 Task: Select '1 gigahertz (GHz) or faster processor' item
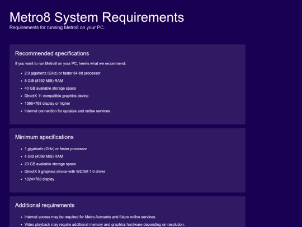click(x=56, y=149)
